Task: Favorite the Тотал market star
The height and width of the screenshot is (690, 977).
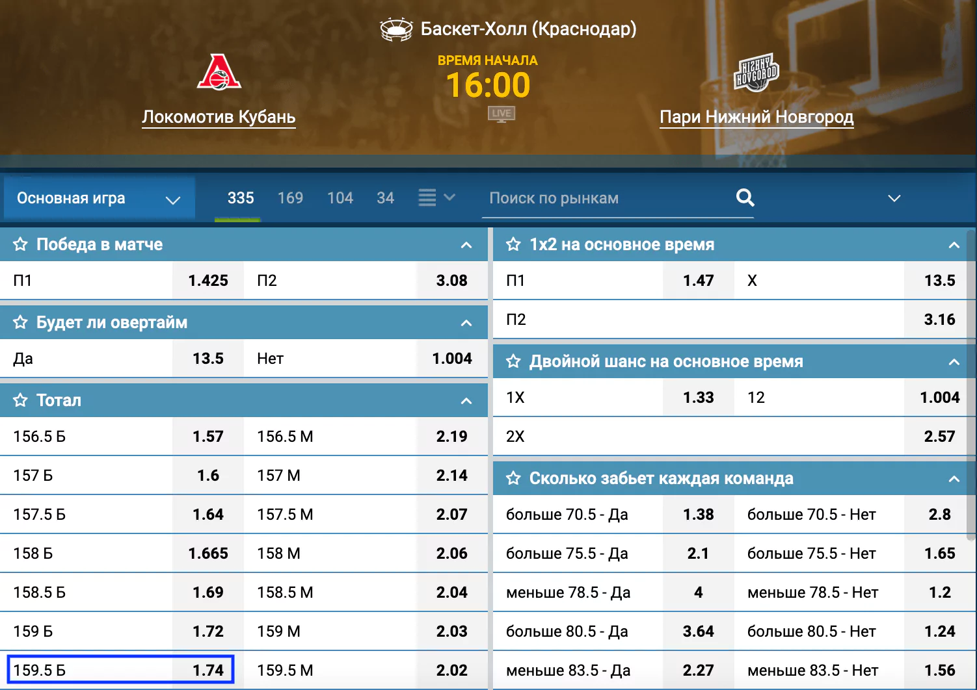Action: coord(21,400)
